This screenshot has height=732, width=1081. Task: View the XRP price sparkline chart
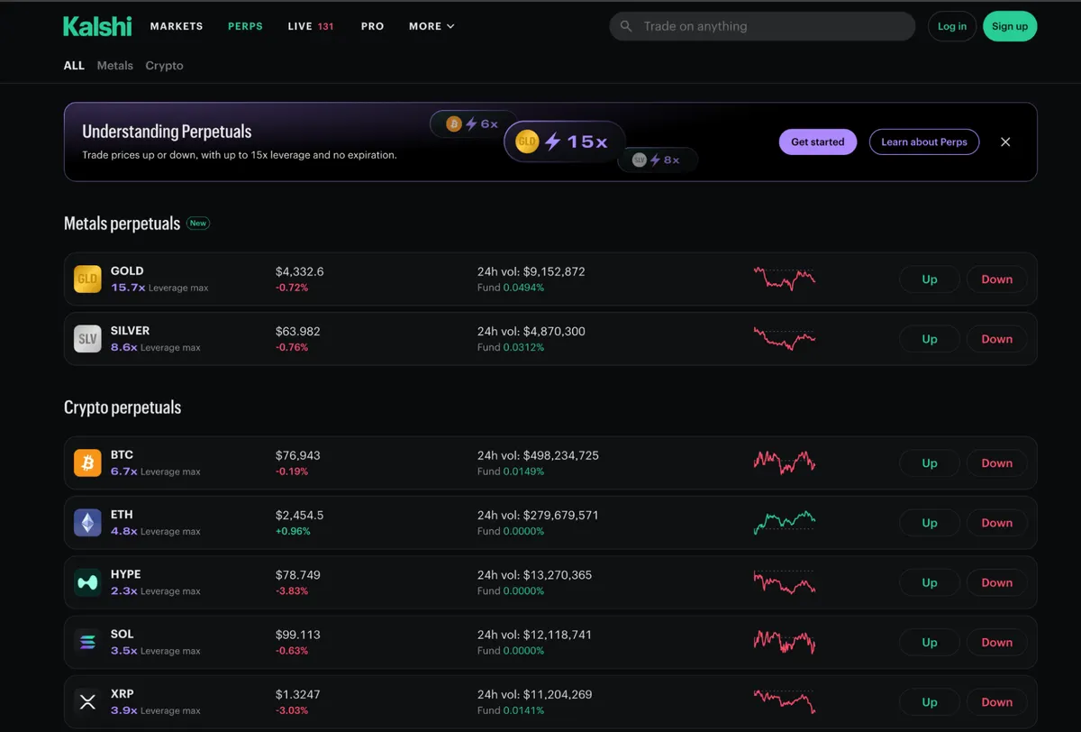[785, 701]
